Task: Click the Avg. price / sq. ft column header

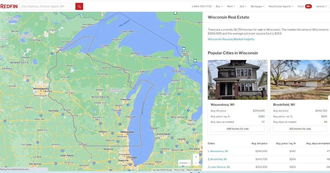Action: tap(286, 144)
